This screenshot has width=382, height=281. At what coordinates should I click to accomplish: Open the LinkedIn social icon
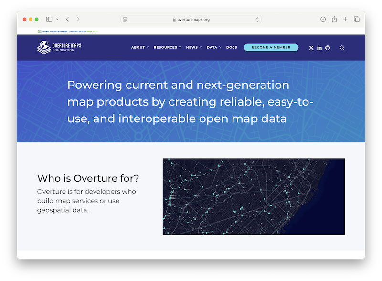coord(319,48)
